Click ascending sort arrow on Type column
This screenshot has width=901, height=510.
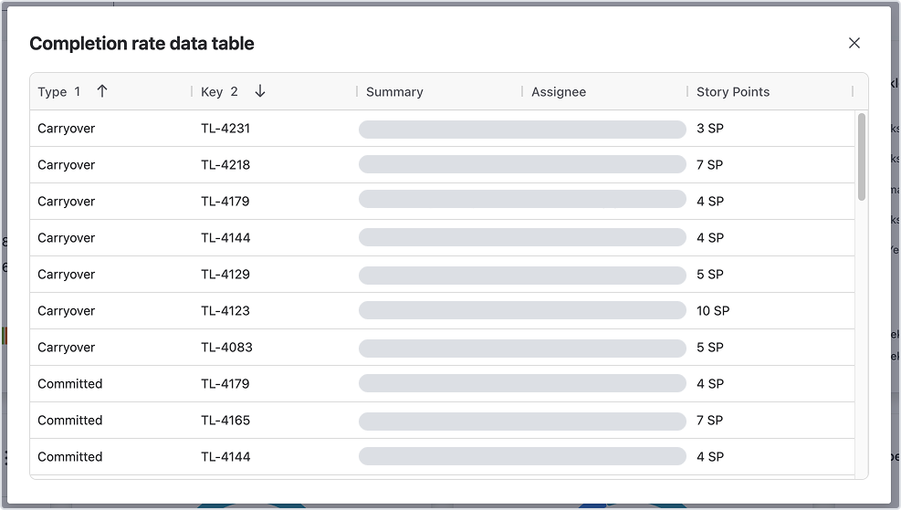pos(102,91)
